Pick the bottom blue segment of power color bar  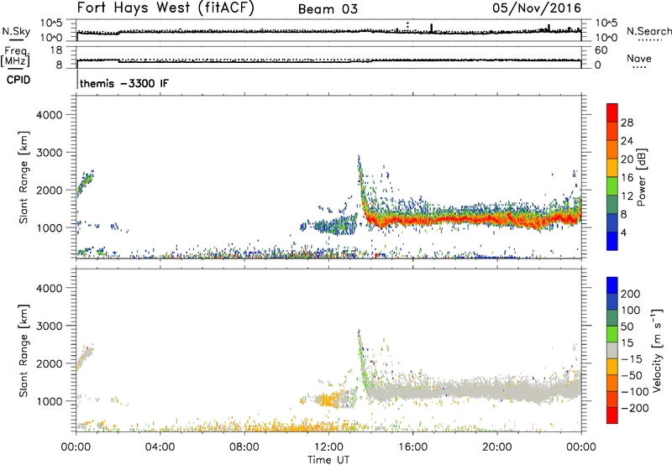pos(612,241)
